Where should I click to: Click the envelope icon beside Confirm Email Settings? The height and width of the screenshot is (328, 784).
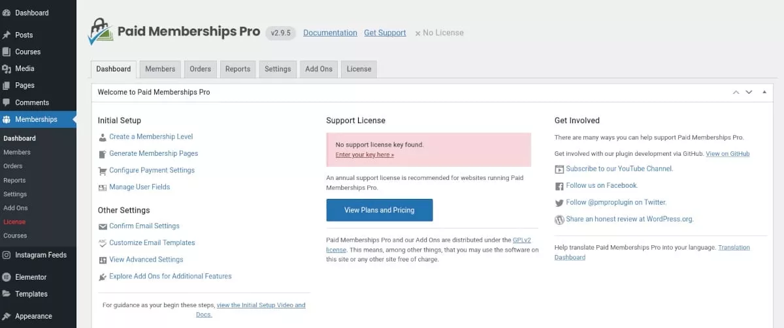[x=103, y=226]
